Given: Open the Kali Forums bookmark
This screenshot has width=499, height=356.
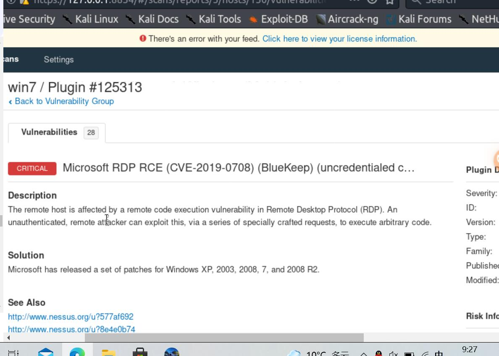Looking at the screenshot, I should 418,19.
